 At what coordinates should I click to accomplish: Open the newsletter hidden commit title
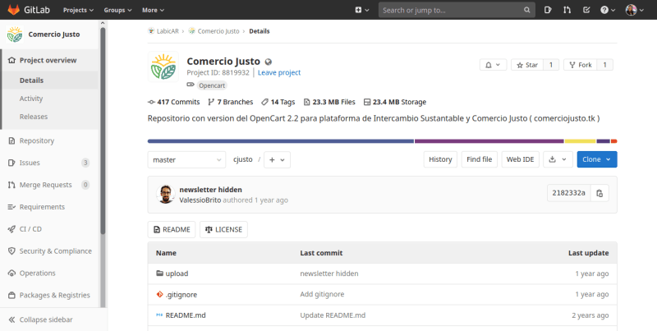(x=211, y=190)
